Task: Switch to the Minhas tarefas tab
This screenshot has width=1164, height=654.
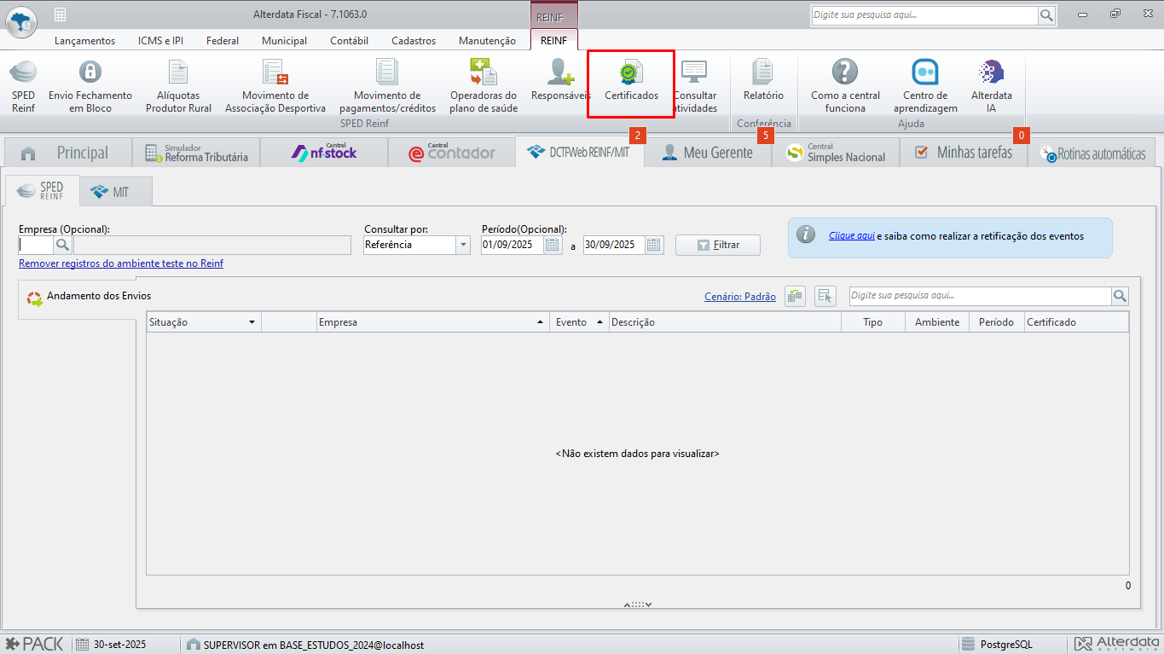Action: (x=964, y=153)
